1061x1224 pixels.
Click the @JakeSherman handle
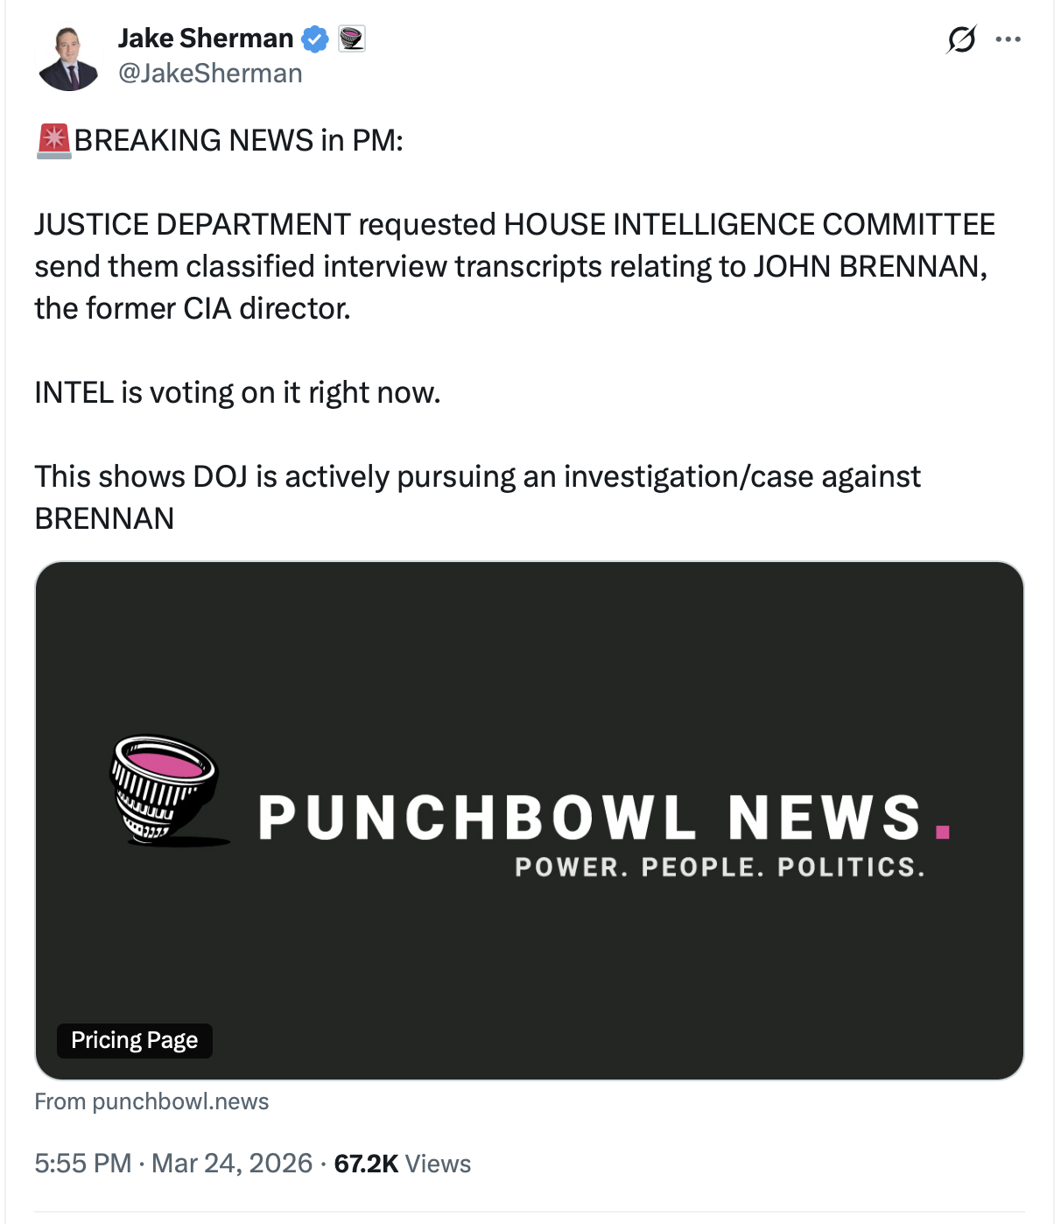tap(210, 74)
